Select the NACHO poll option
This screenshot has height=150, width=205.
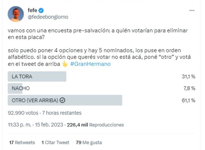click(x=20, y=88)
